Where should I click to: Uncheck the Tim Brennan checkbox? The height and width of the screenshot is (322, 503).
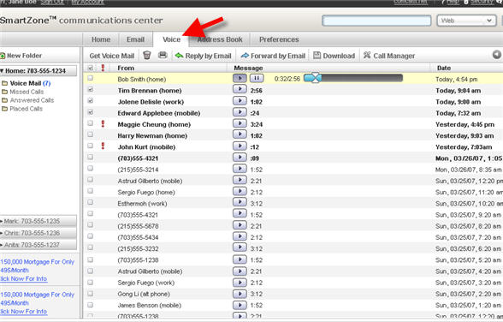pos(91,90)
